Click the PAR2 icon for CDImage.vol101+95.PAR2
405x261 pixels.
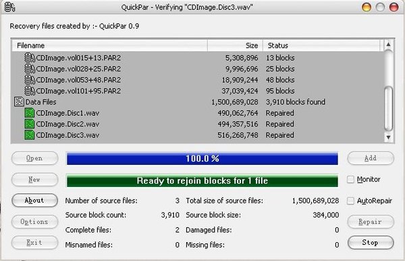(x=30, y=91)
